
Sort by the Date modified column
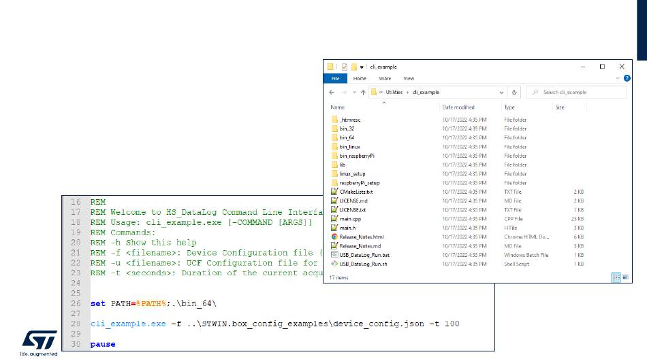tap(458, 107)
